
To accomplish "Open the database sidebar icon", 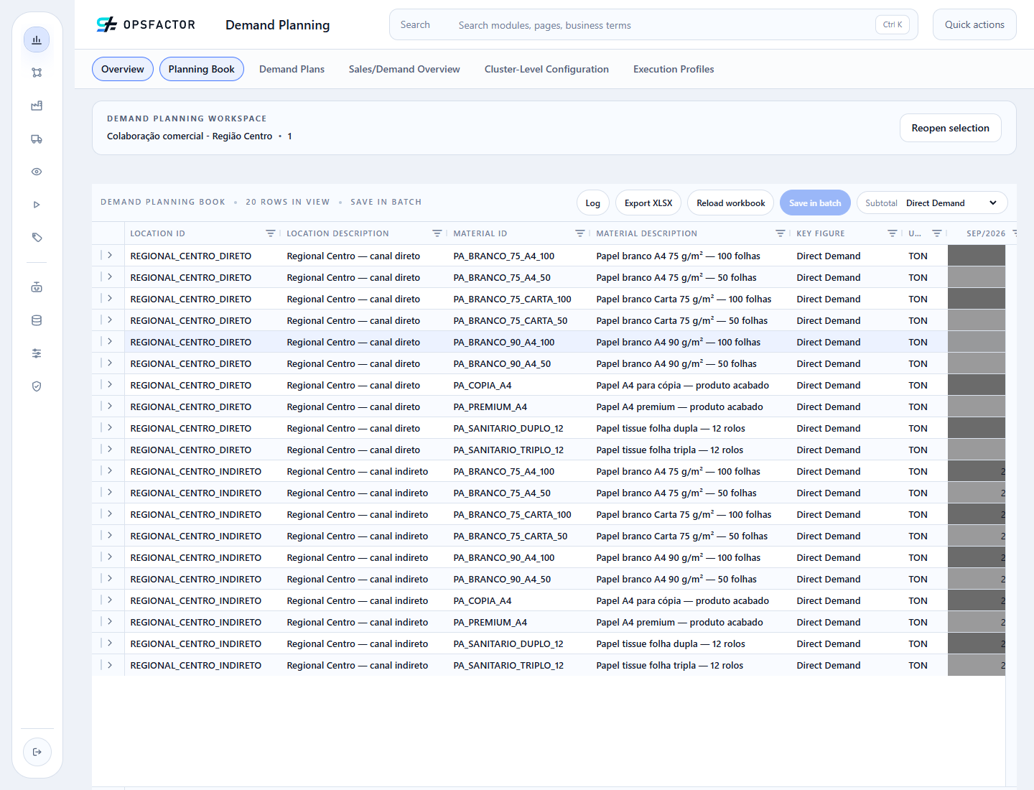I will pos(37,320).
